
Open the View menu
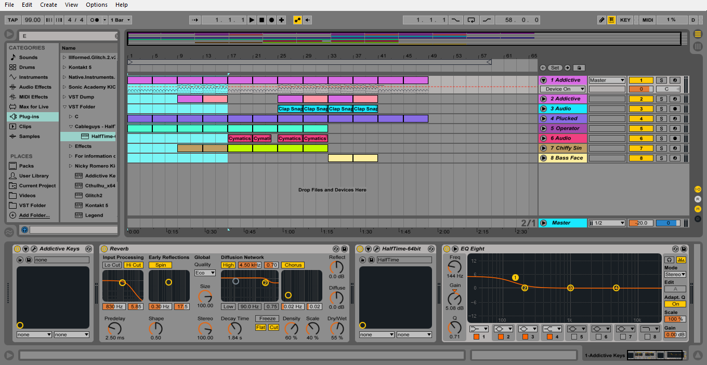click(71, 5)
